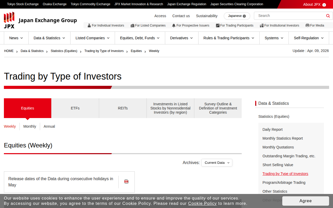Select the ETFs tab
The height and width of the screenshot is (208, 333).
[x=75, y=108]
